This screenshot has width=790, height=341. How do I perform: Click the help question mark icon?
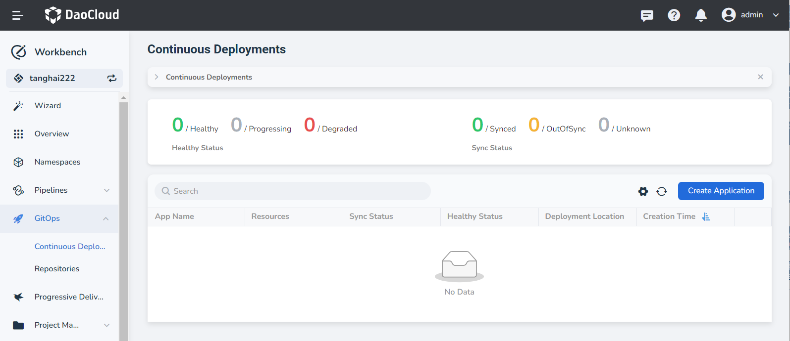[674, 15]
